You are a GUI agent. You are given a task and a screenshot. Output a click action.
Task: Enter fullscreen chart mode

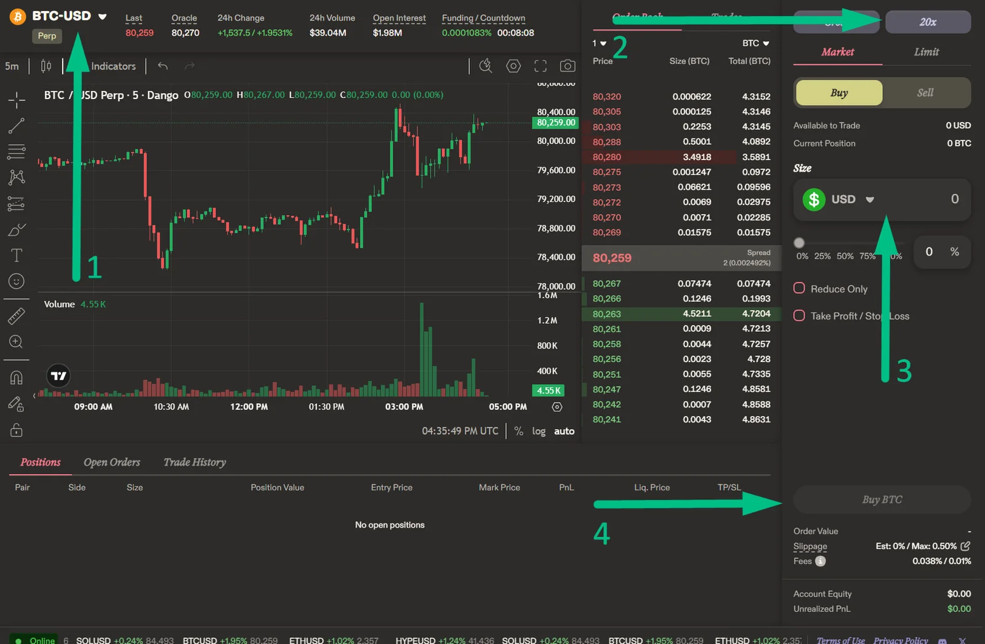point(541,66)
